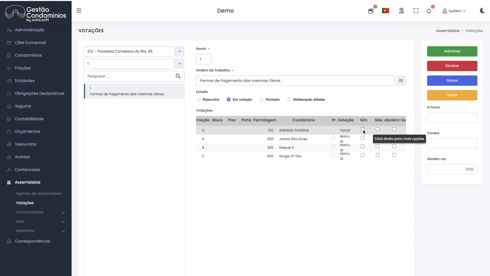
Task: Select the Rascunho state radio button
Action: [x=199, y=100]
